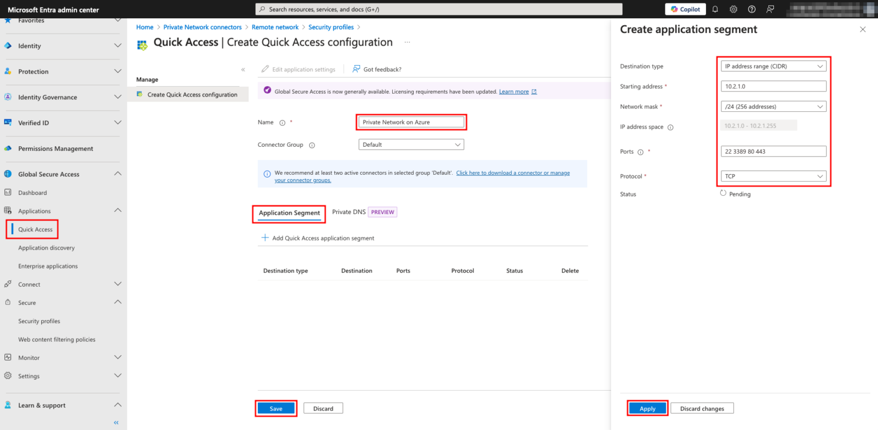Open the portal settings gear
The image size is (878, 430).
click(733, 9)
